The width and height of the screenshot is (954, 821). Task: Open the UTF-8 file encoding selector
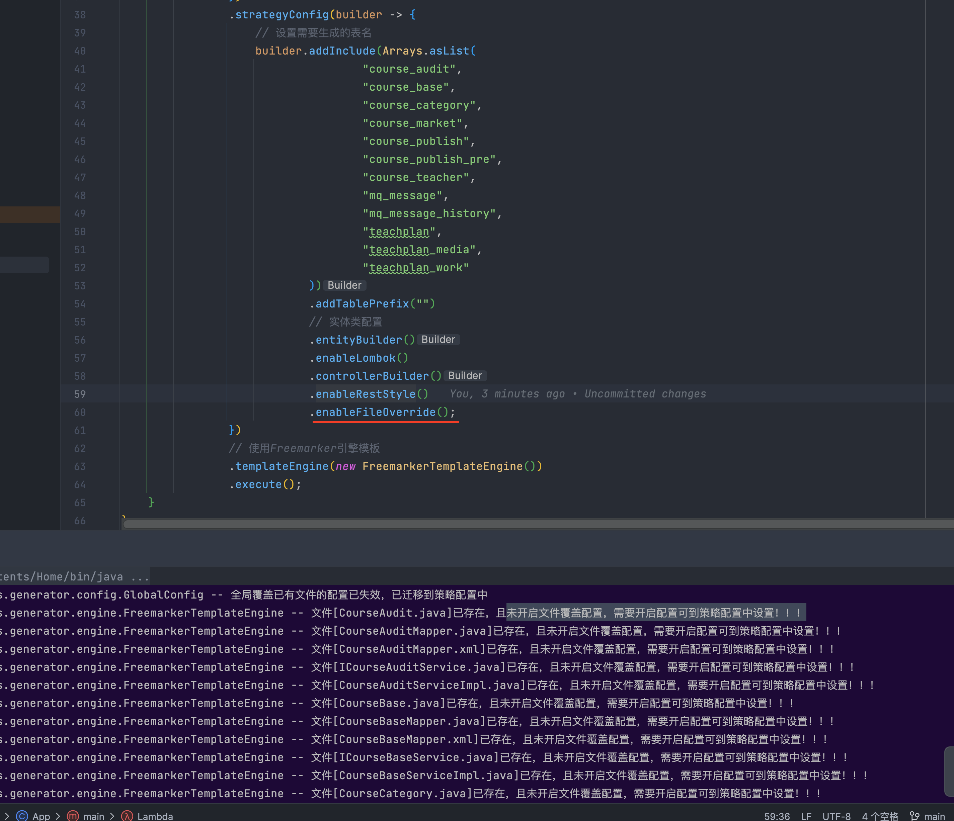click(836, 816)
